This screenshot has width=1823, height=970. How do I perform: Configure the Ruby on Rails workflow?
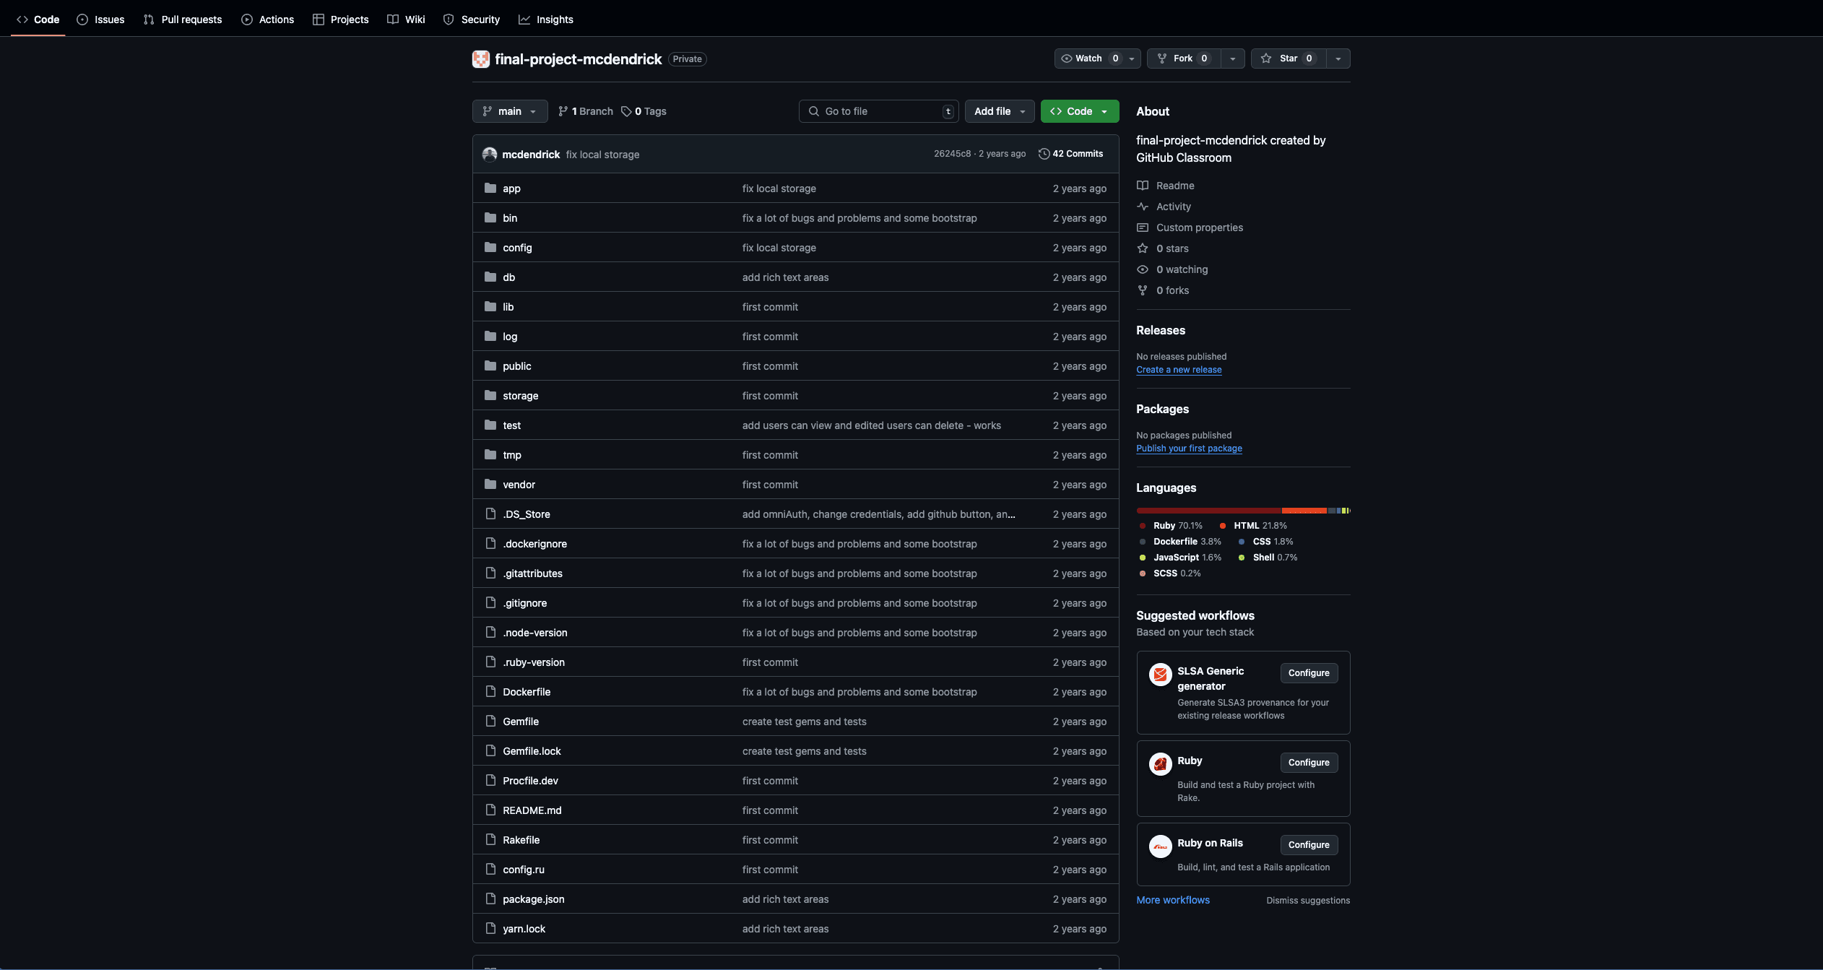point(1309,845)
